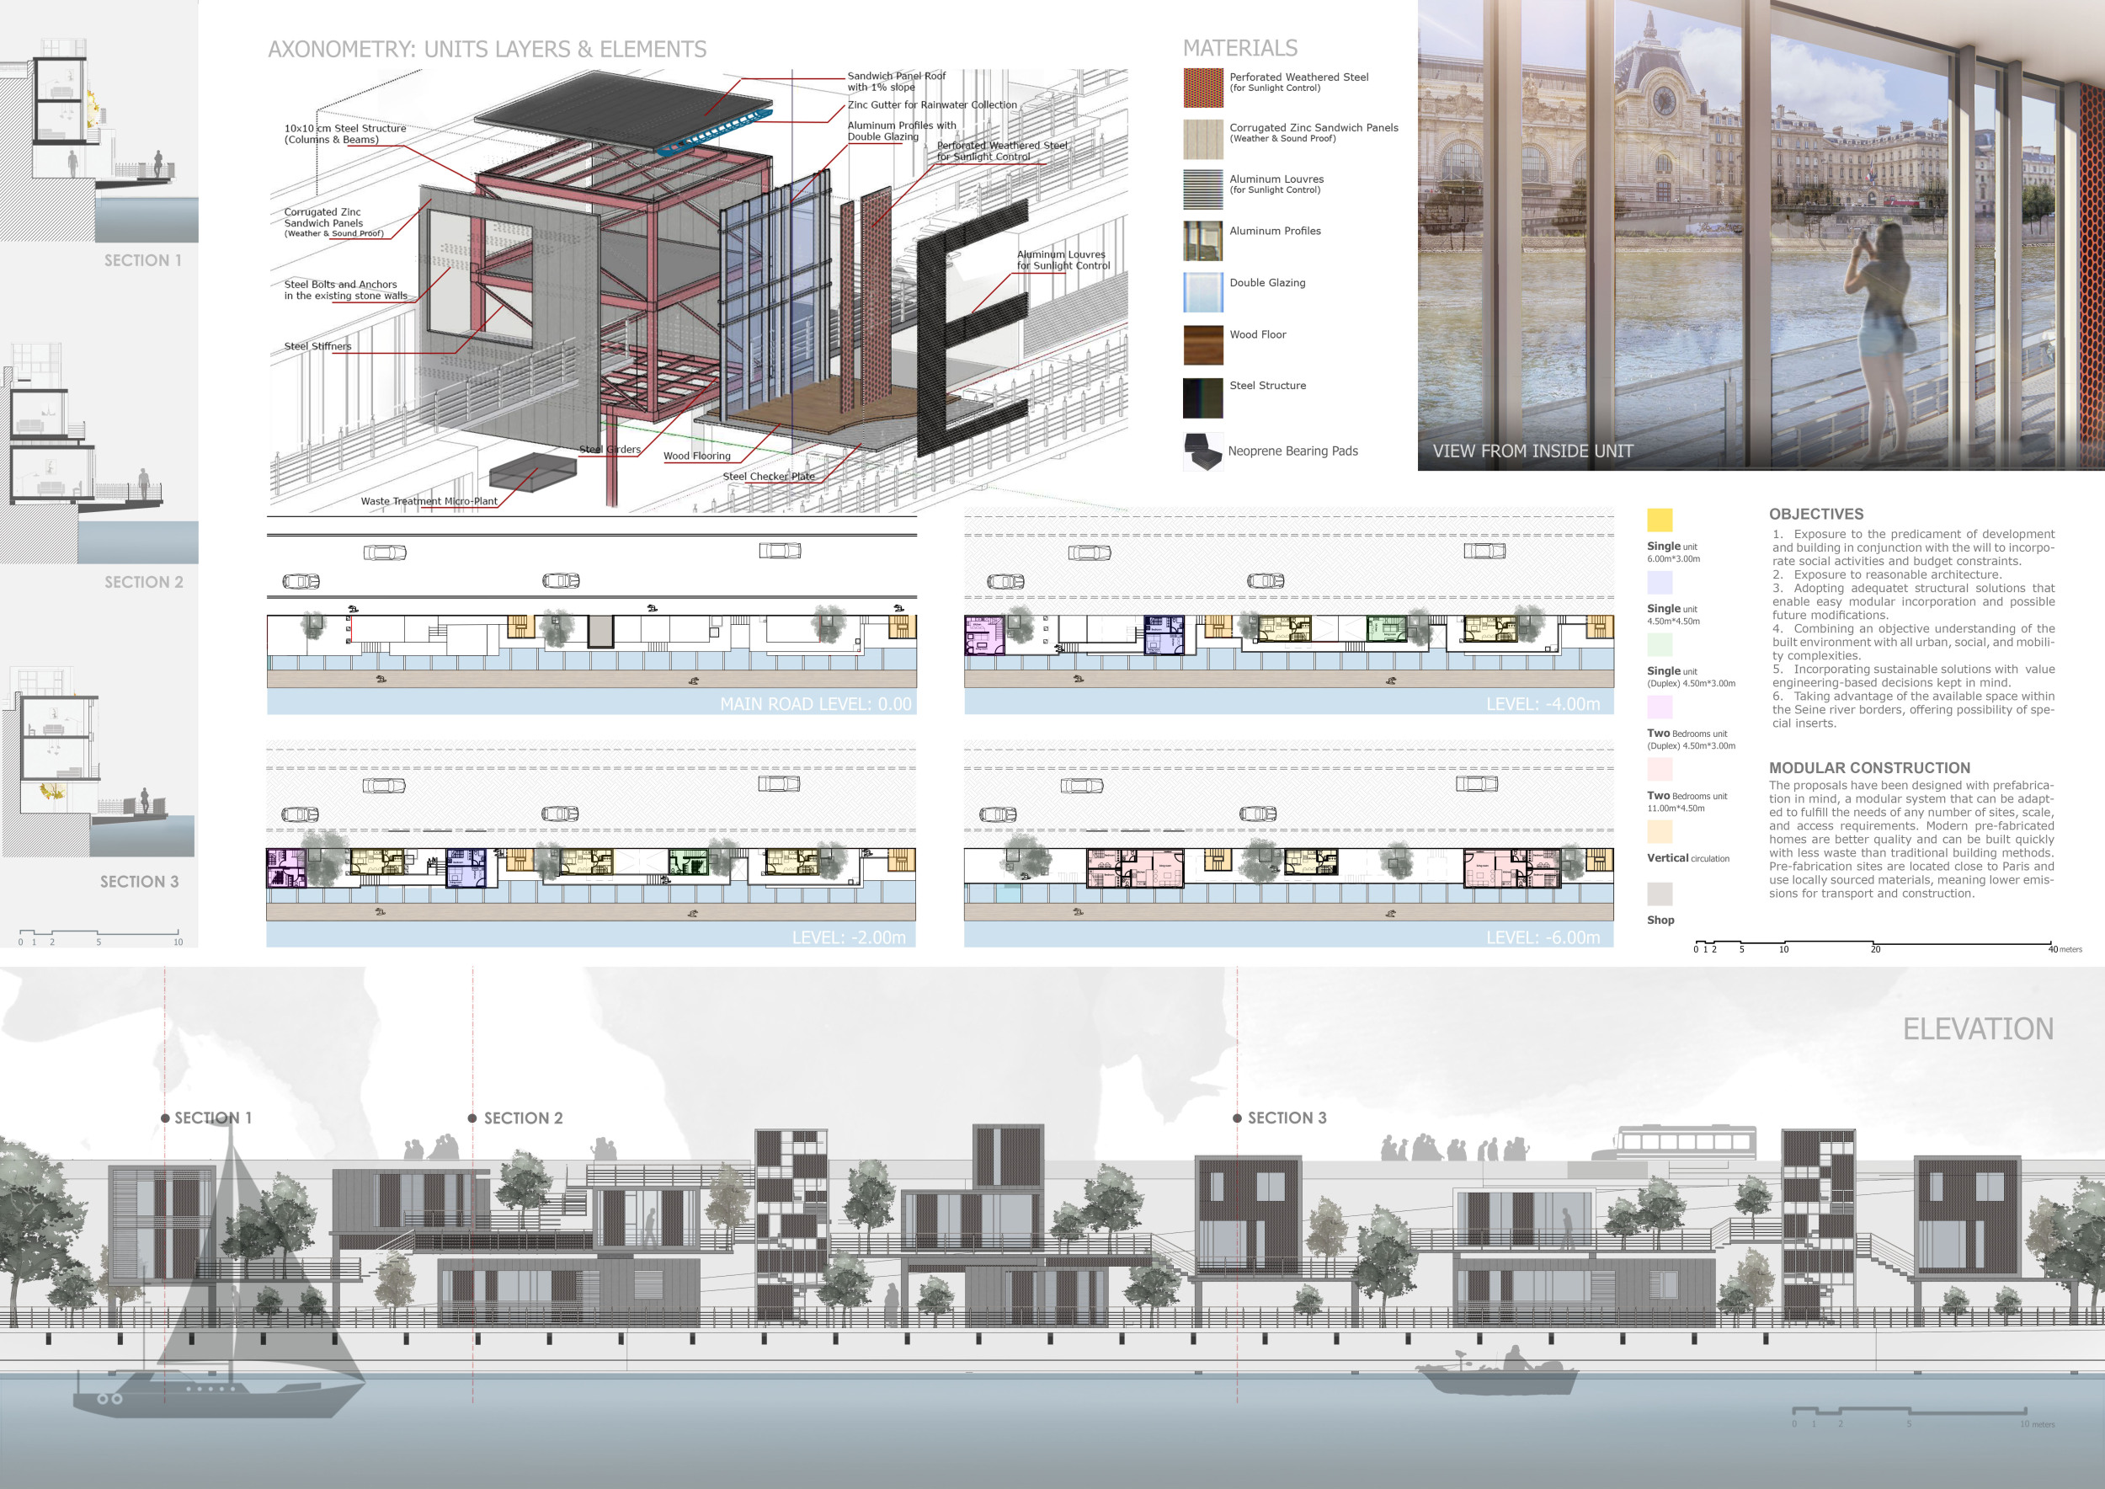Screen dimensions: 2105x1489
Task: Select the Wood Floor material swatch
Action: tap(1203, 344)
